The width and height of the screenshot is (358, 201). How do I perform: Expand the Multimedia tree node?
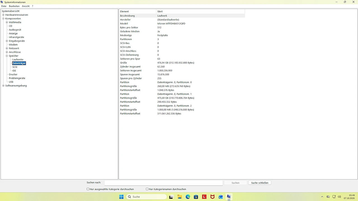7,22
